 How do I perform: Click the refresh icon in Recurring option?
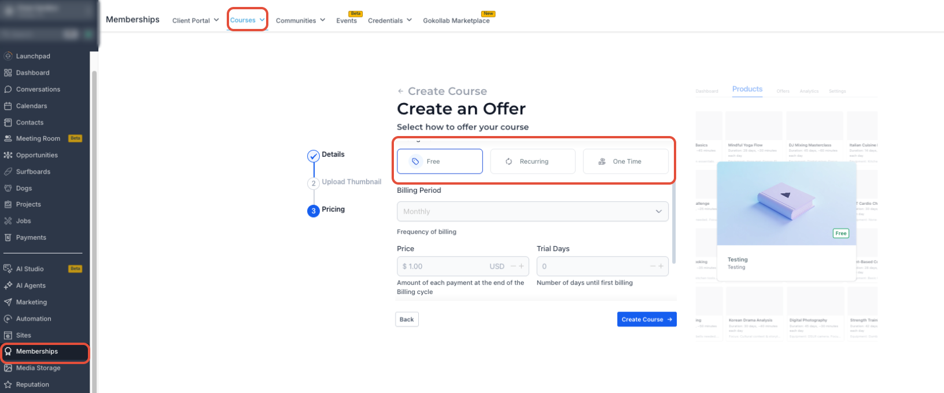click(509, 161)
